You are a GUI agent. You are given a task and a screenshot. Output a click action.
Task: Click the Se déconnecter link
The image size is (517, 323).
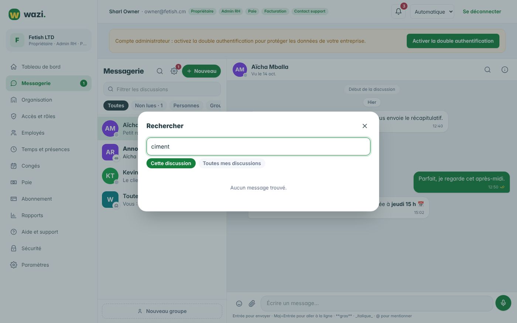tap(482, 11)
